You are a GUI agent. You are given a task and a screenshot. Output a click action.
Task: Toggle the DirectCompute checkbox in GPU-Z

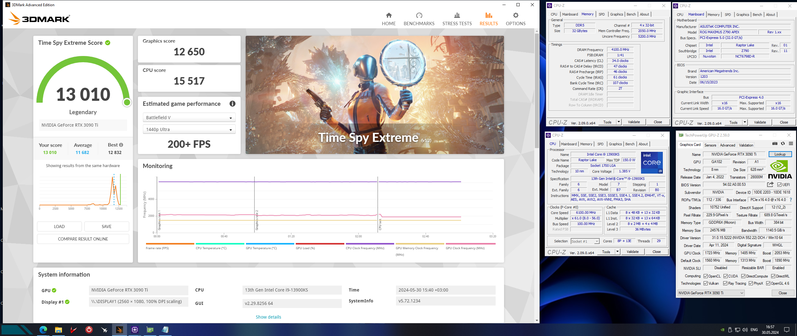click(x=743, y=276)
